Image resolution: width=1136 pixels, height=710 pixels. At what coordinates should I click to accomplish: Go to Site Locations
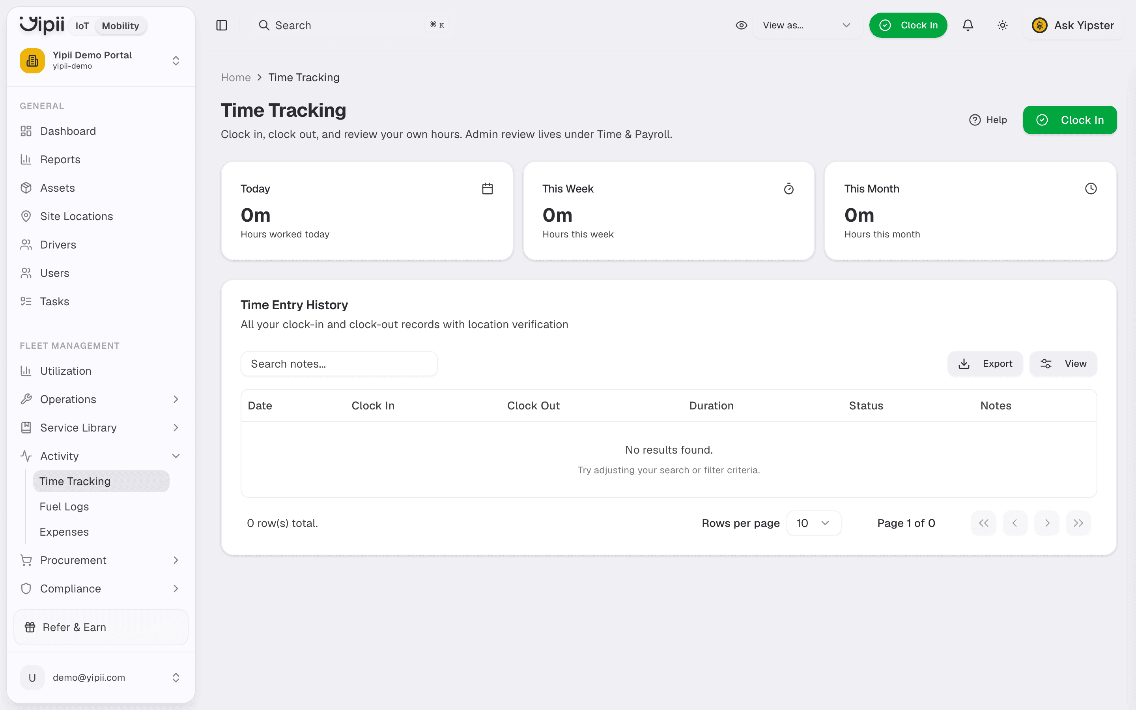pyautogui.click(x=101, y=217)
